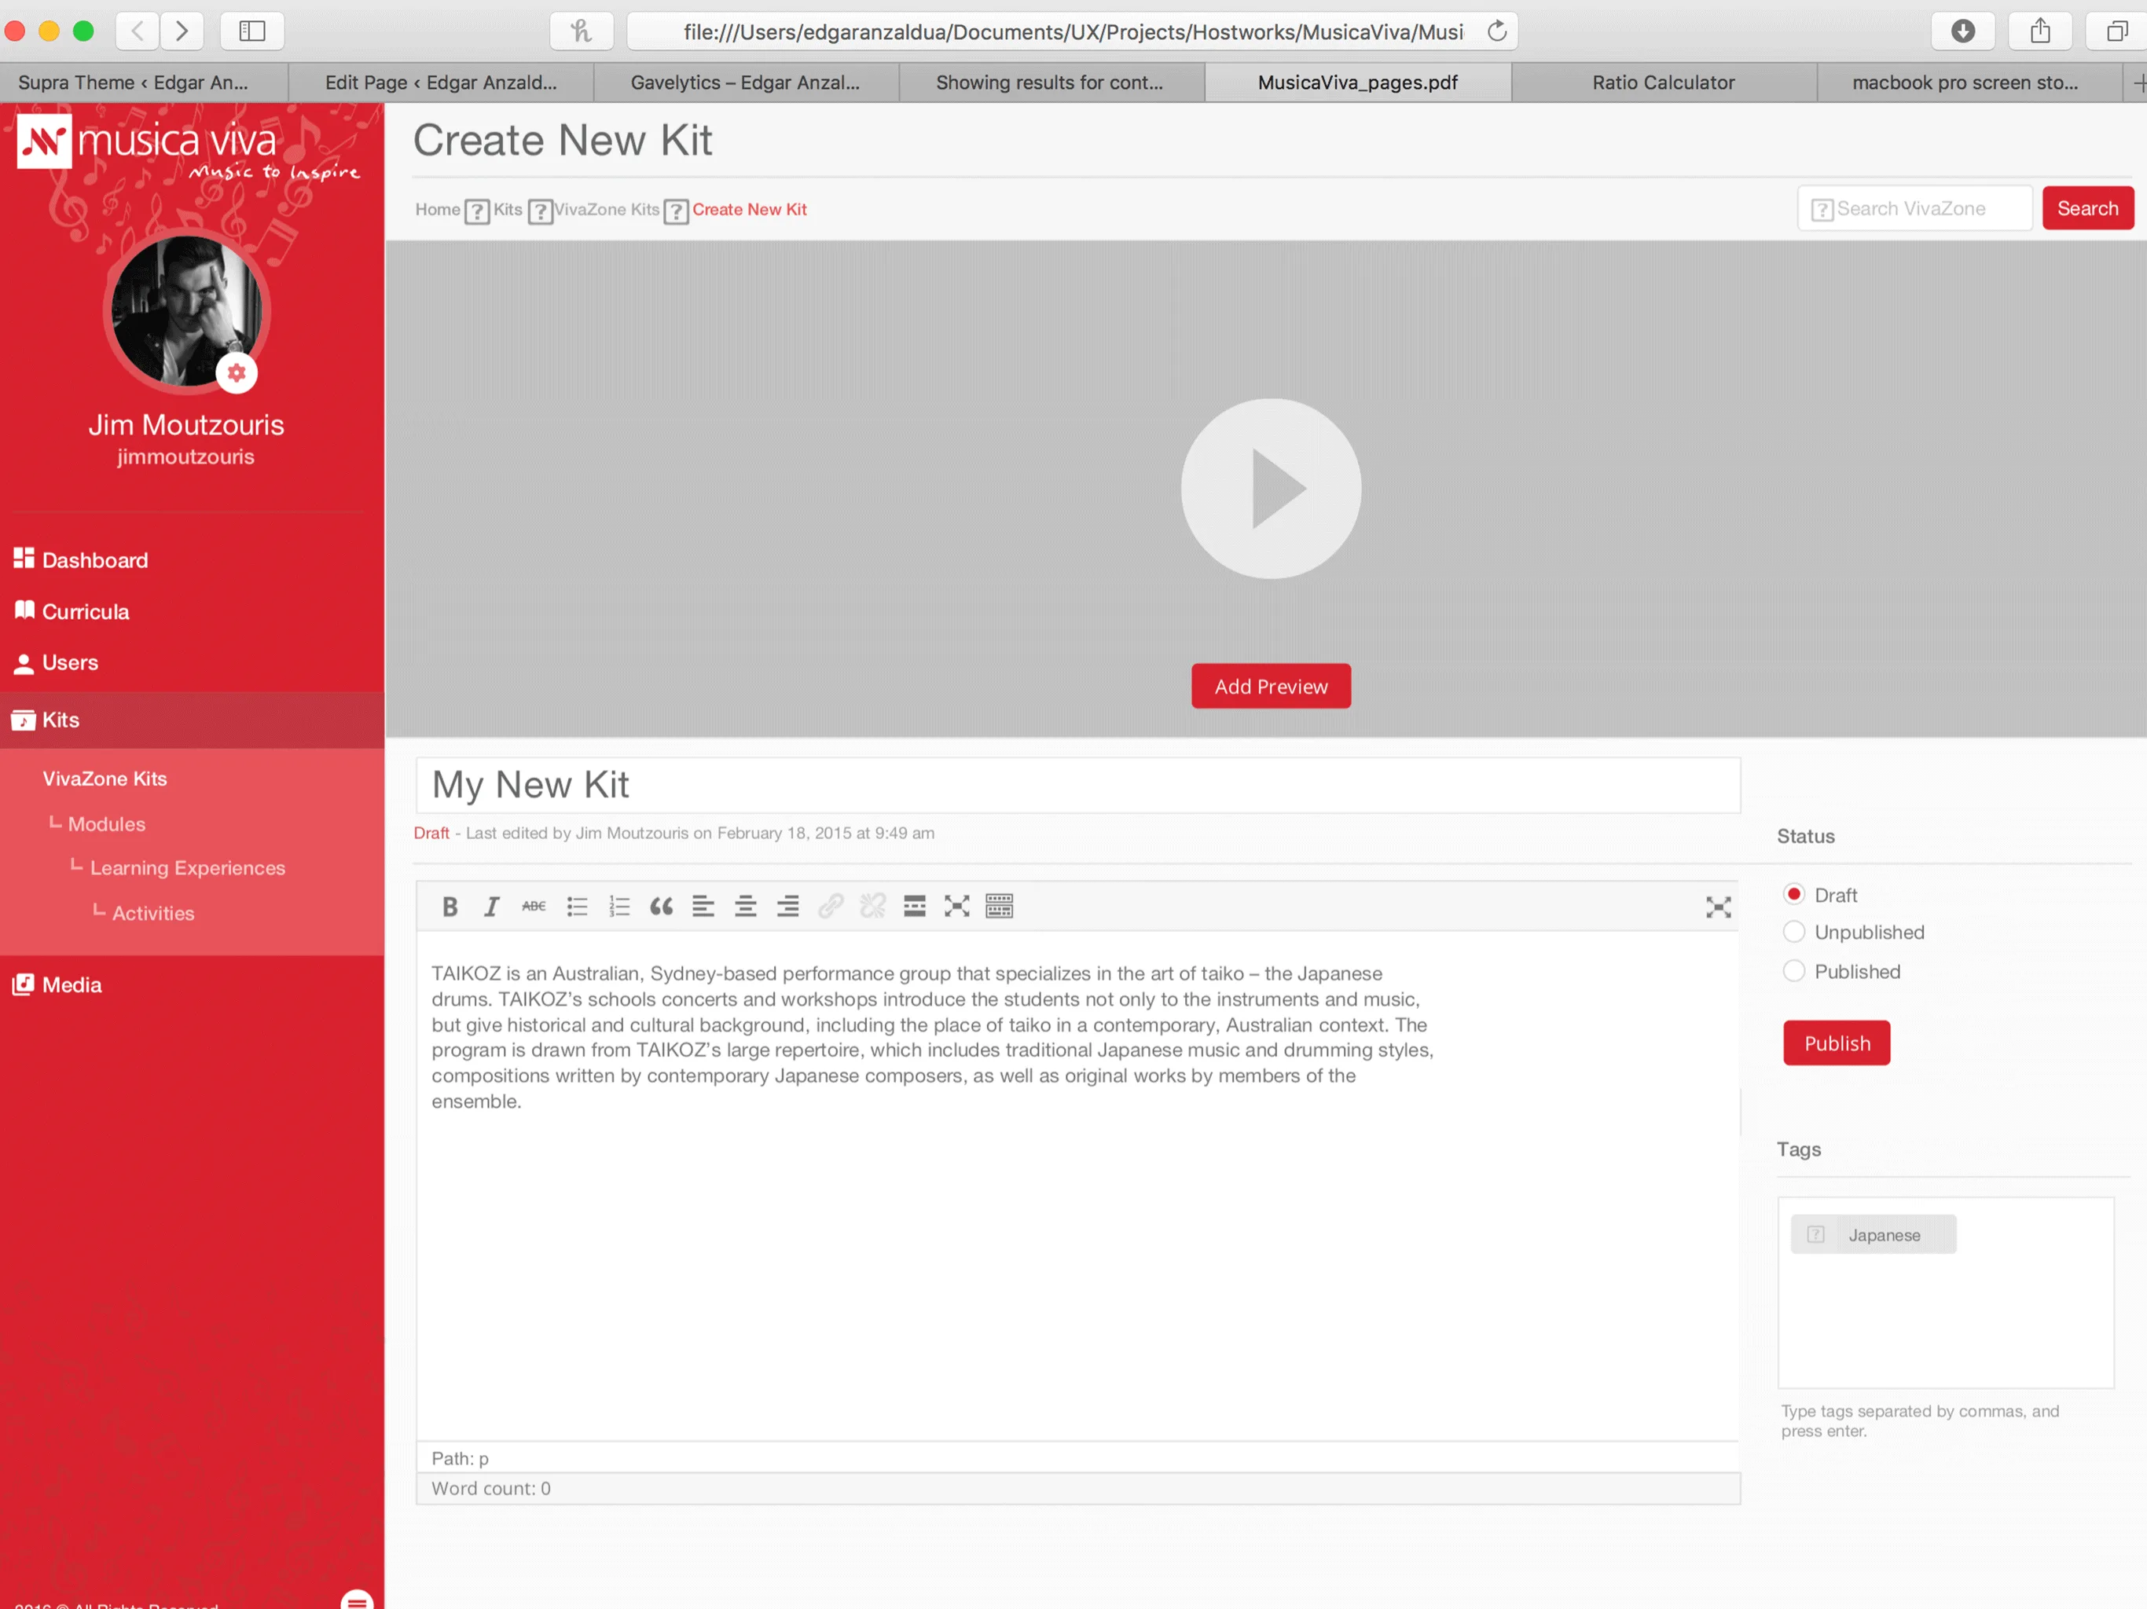Open Learning Experiences submenu item

(187, 867)
